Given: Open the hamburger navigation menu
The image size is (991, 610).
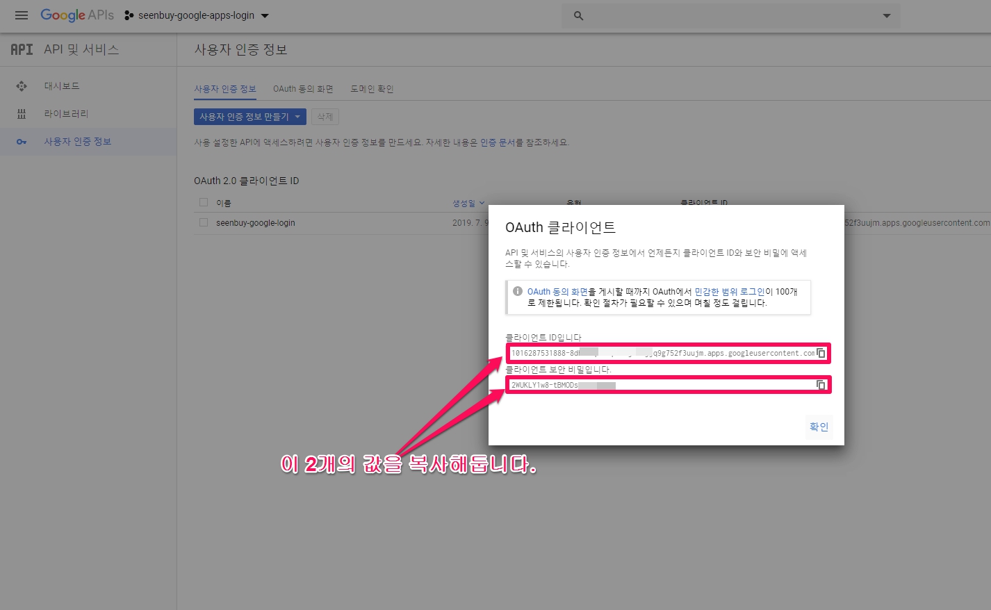Looking at the screenshot, I should [22, 15].
